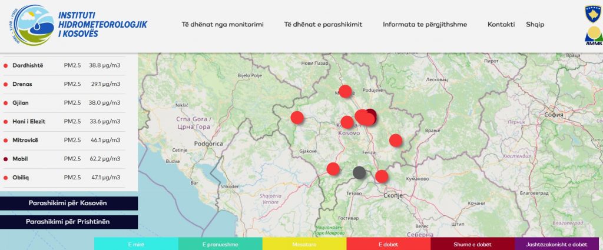
Task: Go to the Kontakti page
Action: 501,24
